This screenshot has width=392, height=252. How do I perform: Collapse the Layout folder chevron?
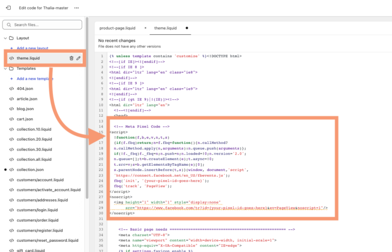point(5,38)
